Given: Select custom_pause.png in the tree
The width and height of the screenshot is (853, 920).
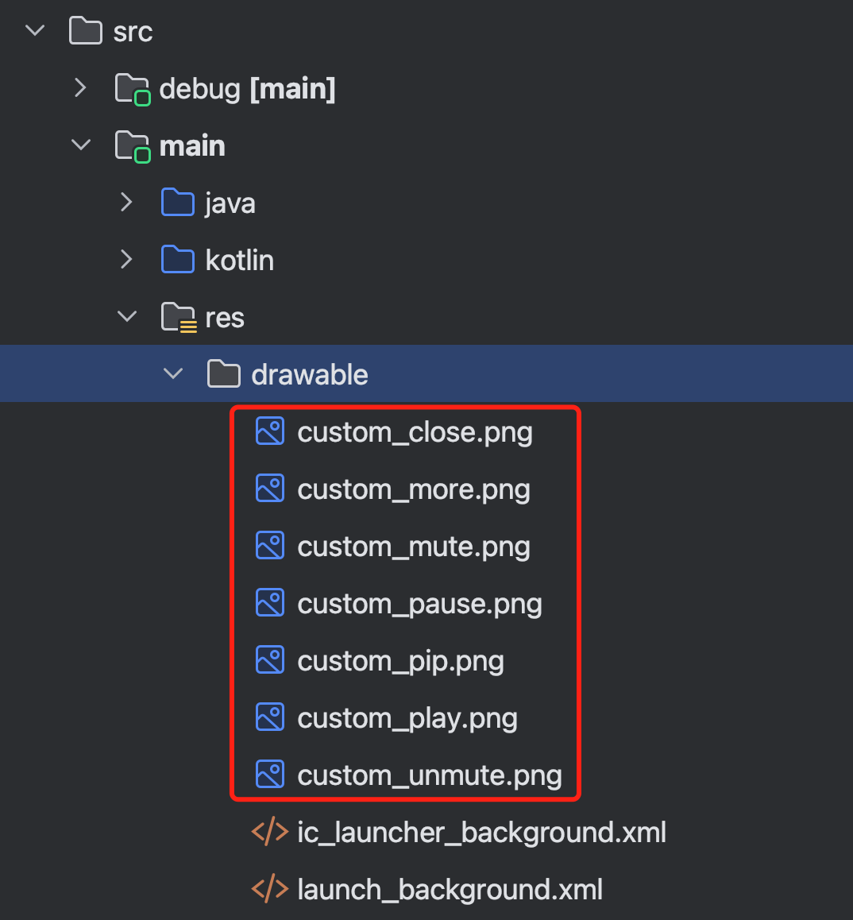Looking at the screenshot, I should [419, 604].
